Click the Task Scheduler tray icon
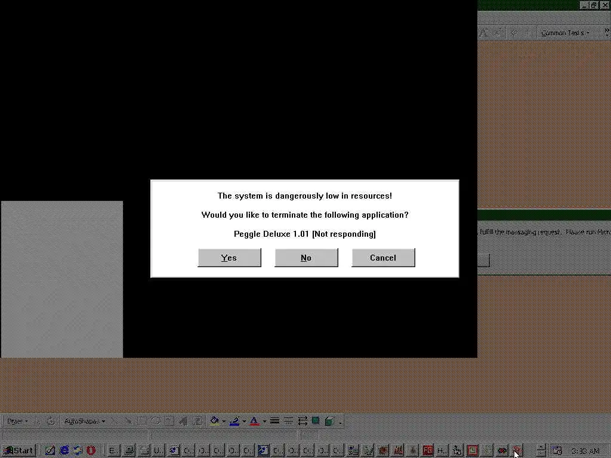Viewport: 611px width, 458px height. 557,451
